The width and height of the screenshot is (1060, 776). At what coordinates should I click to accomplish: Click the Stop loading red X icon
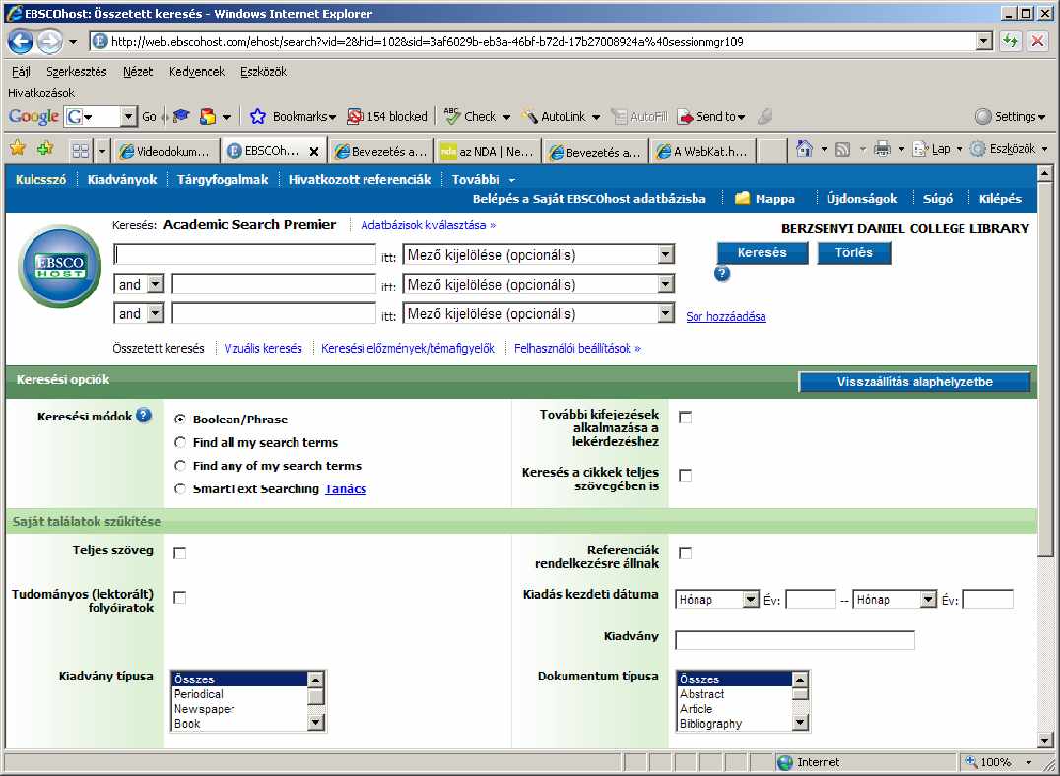[x=1037, y=41]
